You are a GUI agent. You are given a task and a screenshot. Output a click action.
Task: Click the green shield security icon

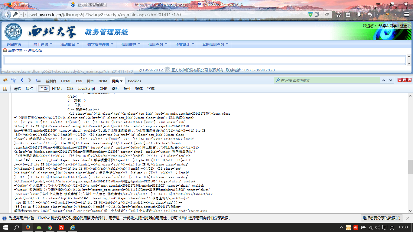[x=311, y=15]
